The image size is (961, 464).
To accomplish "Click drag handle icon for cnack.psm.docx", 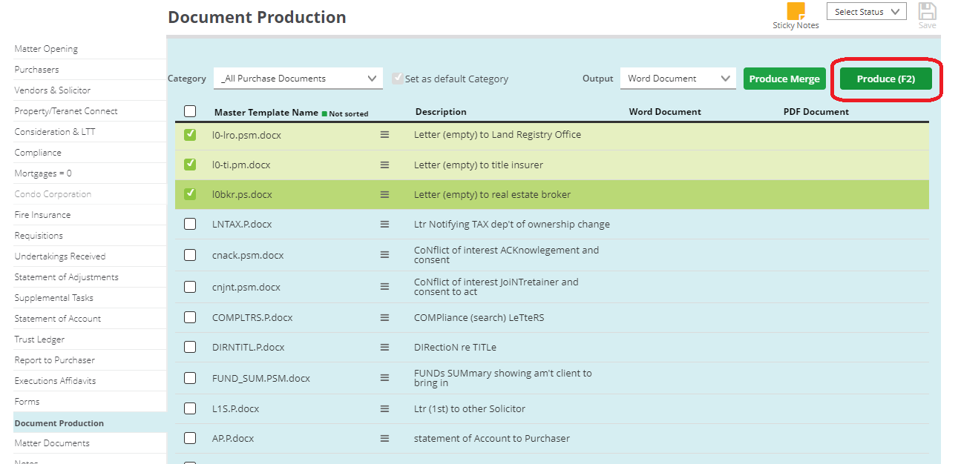I will tap(384, 255).
